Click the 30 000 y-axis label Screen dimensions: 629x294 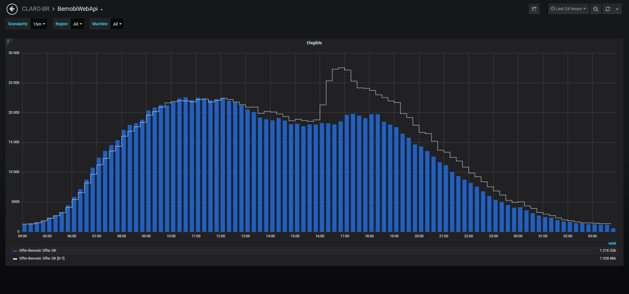click(x=14, y=53)
